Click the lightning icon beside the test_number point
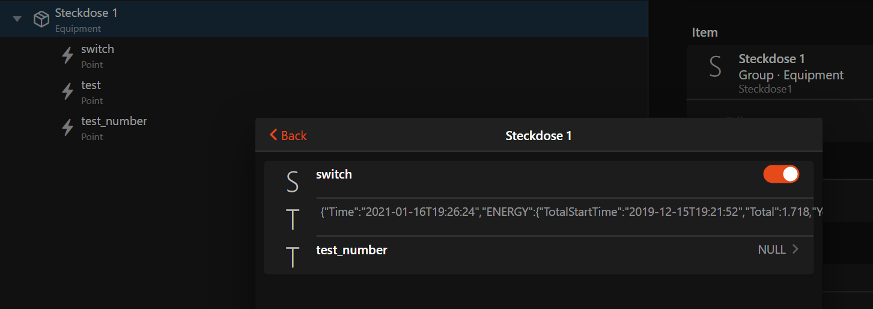The width and height of the screenshot is (873, 309). coord(68,127)
